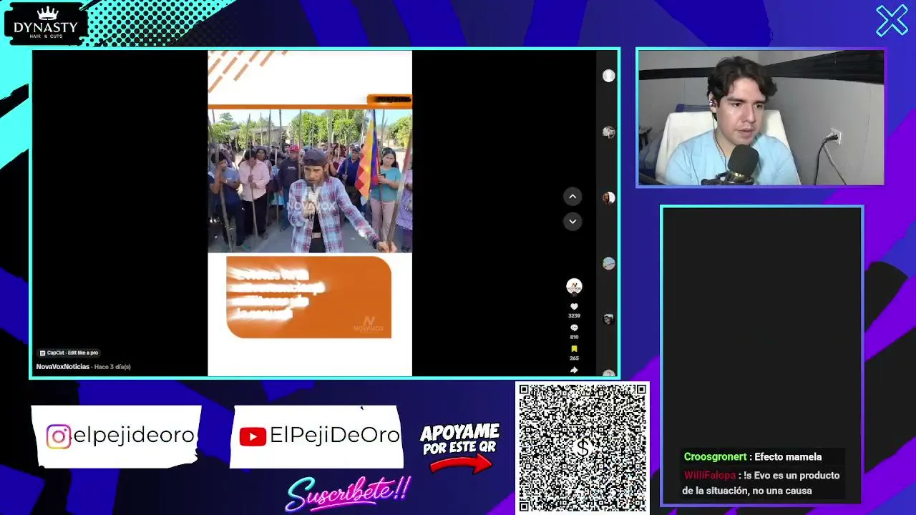Click the "ElPejiDeOro" YouTube channel text
The height and width of the screenshot is (515, 916).
click(x=334, y=436)
